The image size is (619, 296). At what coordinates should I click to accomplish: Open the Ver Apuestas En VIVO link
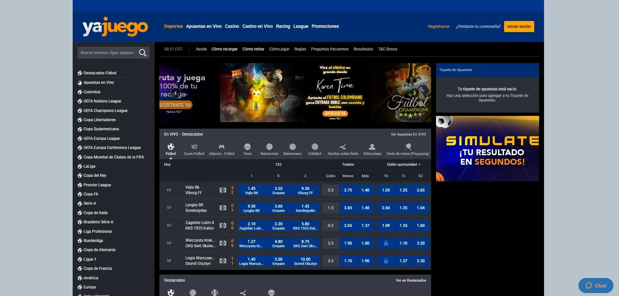[408, 134]
